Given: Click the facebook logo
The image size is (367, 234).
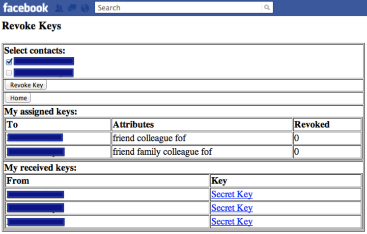Looking at the screenshot, I should 26,8.
